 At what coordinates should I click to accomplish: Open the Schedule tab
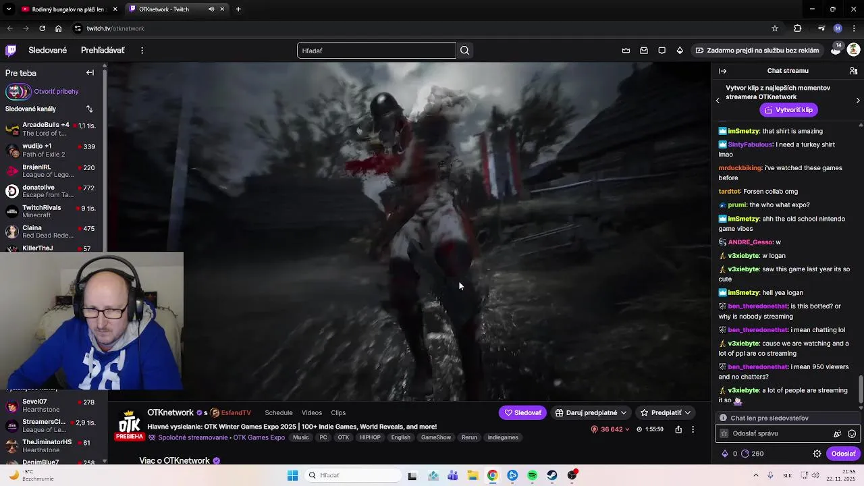(x=279, y=413)
